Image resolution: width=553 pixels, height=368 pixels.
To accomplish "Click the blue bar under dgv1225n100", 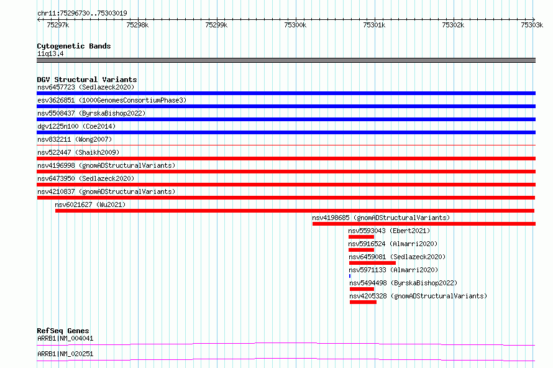I will [x=286, y=132].
